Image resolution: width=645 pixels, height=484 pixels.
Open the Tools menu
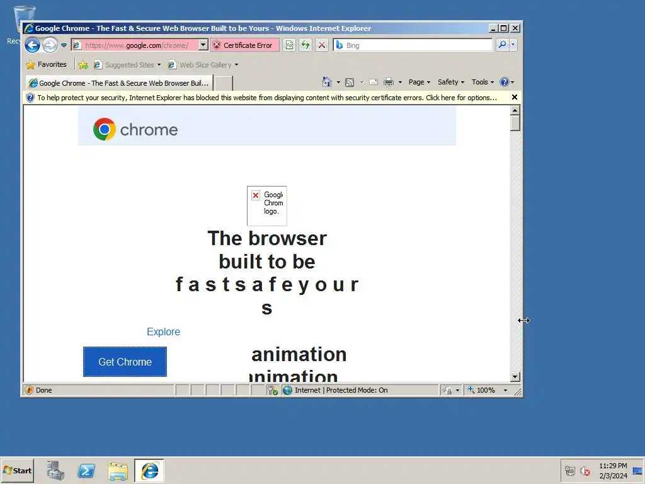(482, 82)
